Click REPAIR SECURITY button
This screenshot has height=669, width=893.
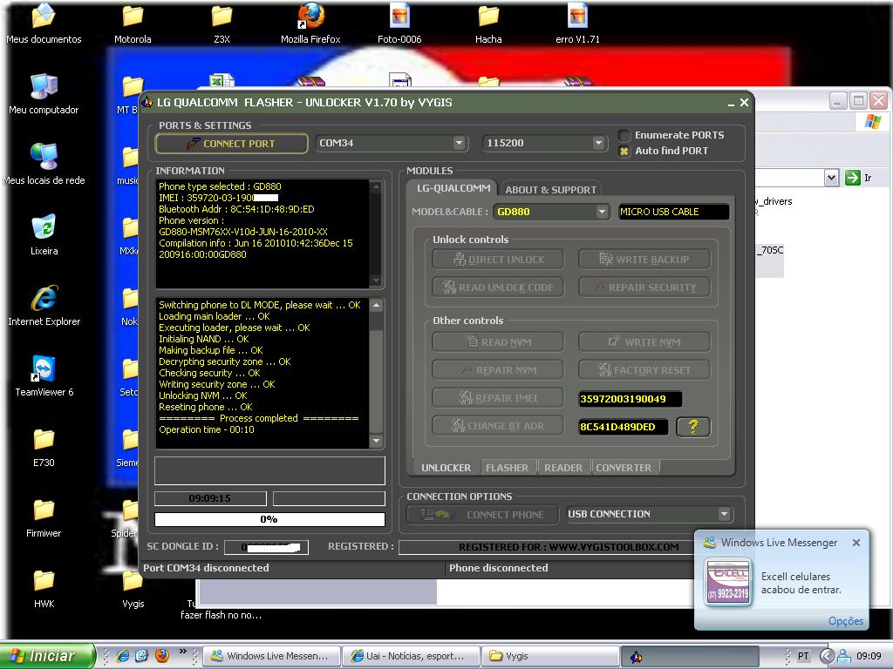pos(644,287)
